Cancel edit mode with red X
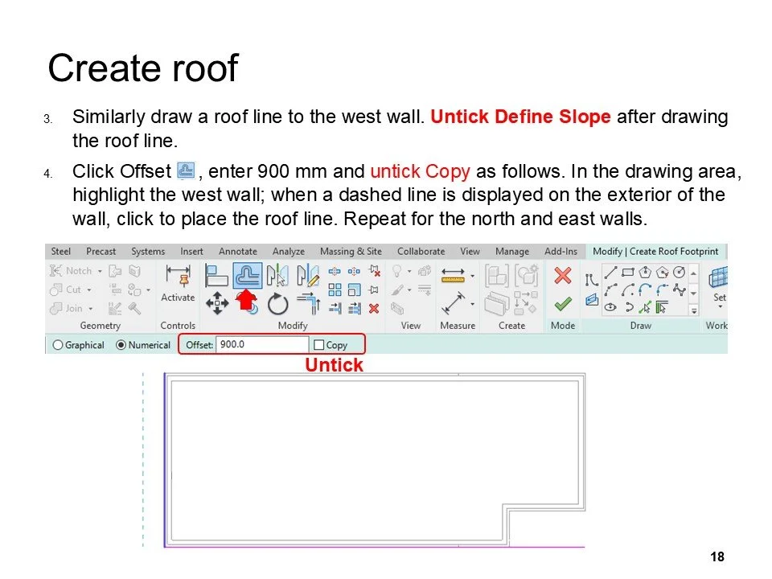The image size is (772, 579). click(563, 275)
